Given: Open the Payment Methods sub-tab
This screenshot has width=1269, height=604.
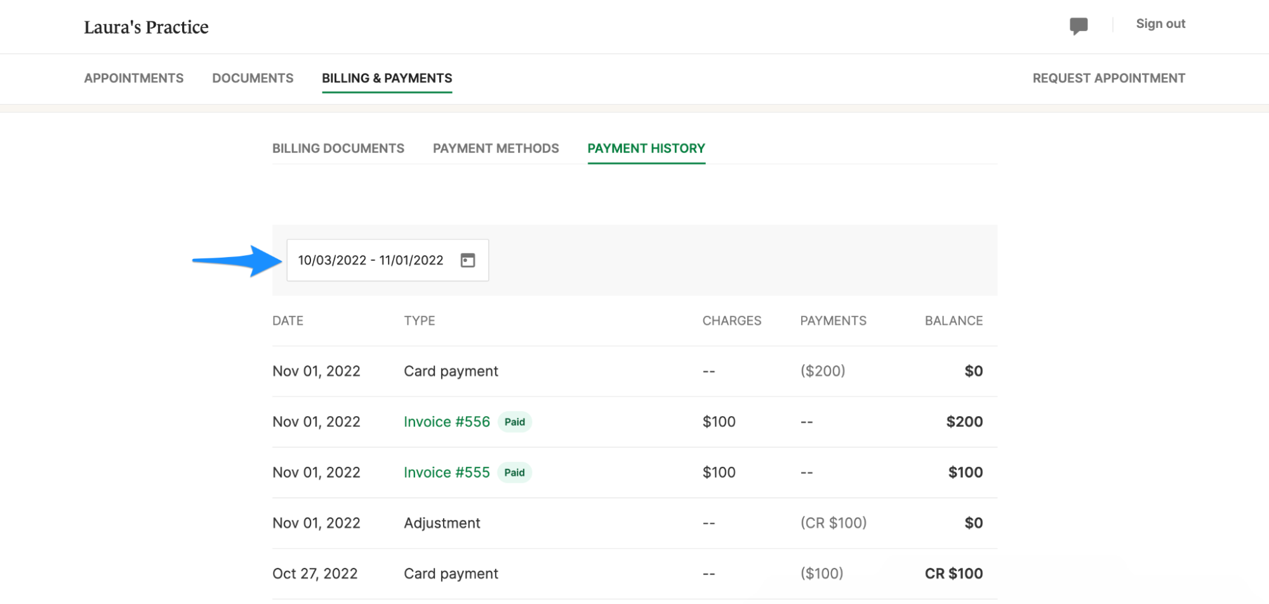Looking at the screenshot, I should (x=496, y=148).
